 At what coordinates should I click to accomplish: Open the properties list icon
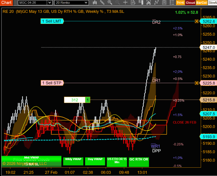172,2
